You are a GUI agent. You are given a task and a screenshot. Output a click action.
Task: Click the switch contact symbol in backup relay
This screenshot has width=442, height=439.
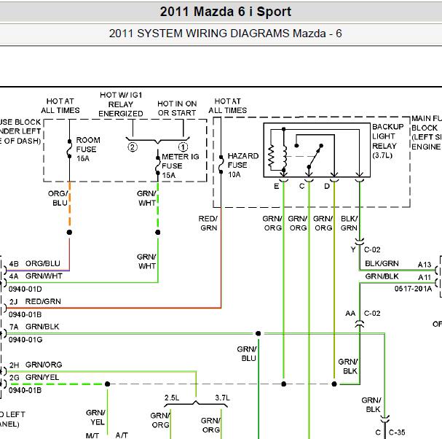[x=315, y=157]
